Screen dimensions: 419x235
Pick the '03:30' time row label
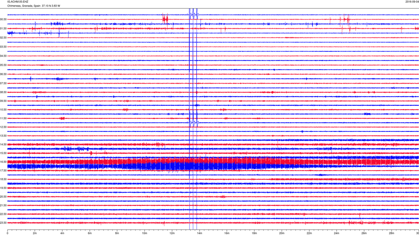3,47
